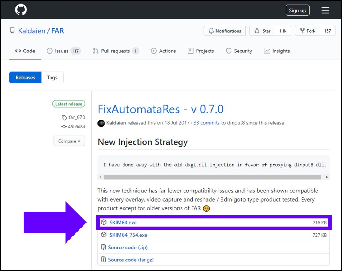Click the zip file icon for Source code (zip)
The image size is (342, 271).
coord(104,247)
